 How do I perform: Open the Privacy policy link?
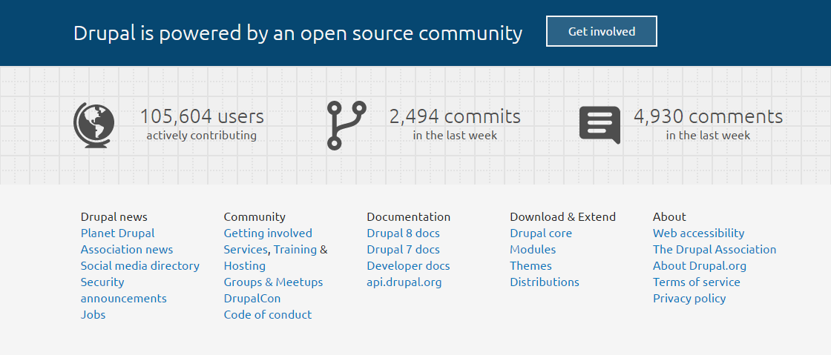tap(689, 299)
